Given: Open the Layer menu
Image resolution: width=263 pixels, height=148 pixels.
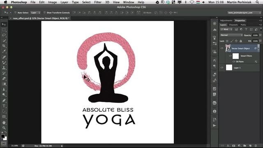Looking at the screenshot, I should click(64, 2).
